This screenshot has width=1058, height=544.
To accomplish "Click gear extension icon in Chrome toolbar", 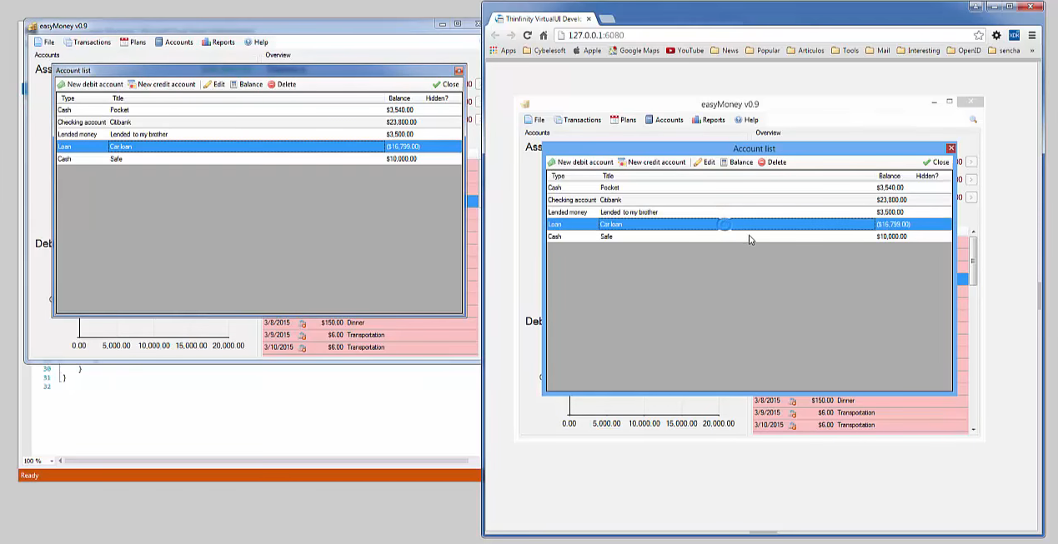I will coord(996,35).
